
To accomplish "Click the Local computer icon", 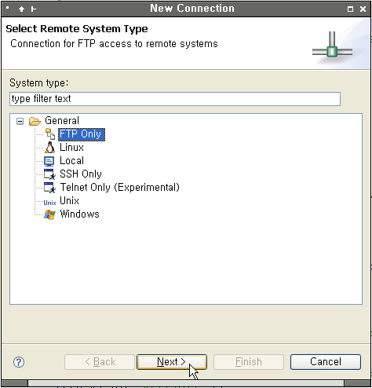I will [x=49, y=161].
